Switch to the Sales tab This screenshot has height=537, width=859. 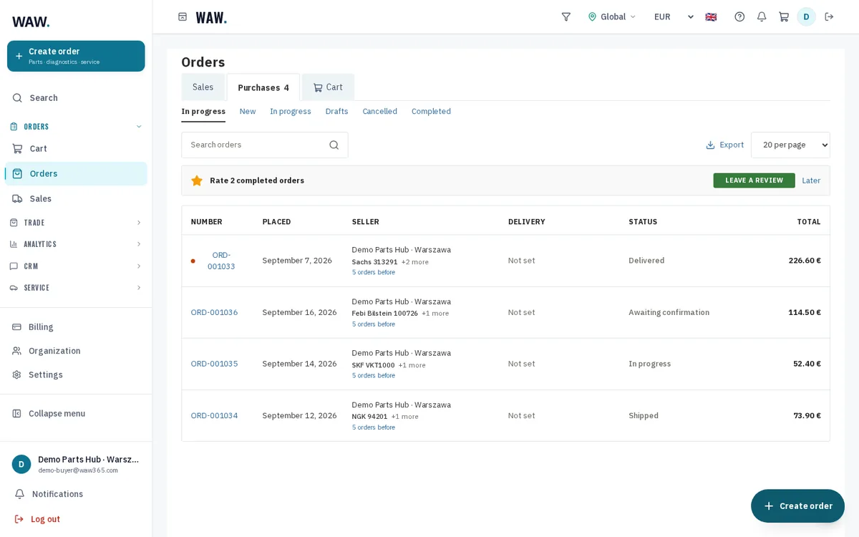pos(203,87)
